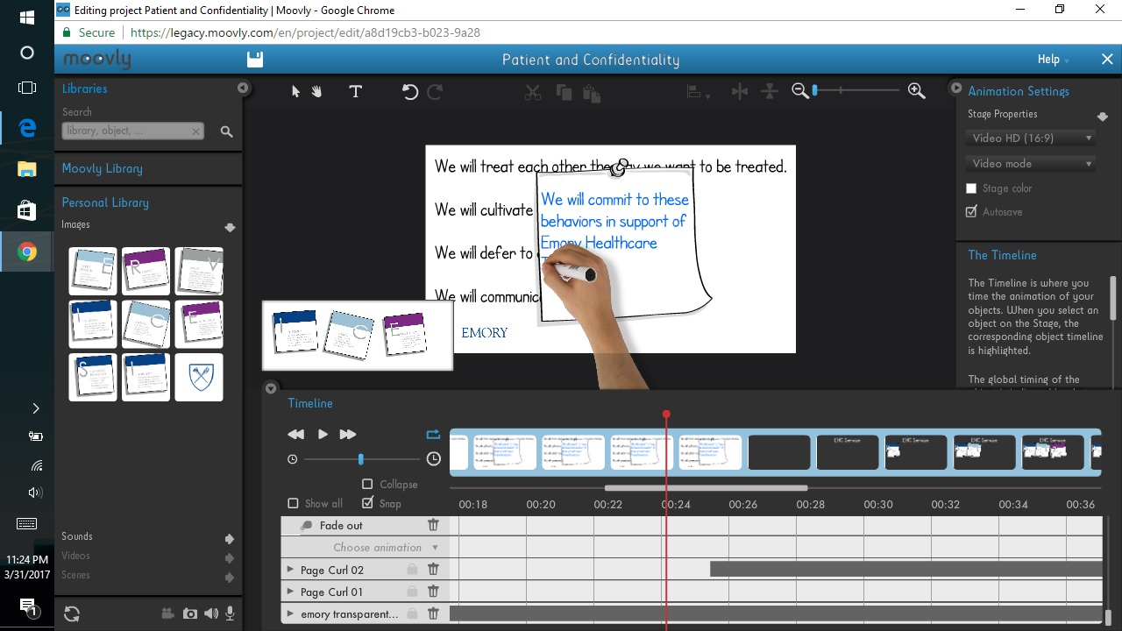Collapse the Animation Settings panel
This screenshot has height=631, width=1122.
tap(956, 89)
